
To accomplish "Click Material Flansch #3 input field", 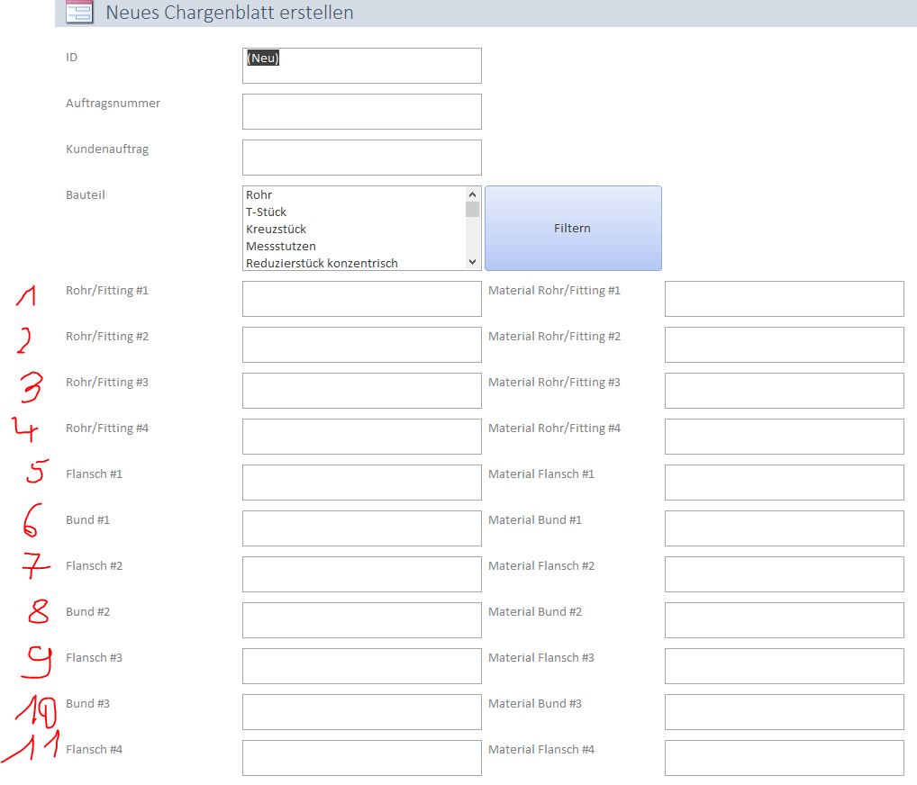I will click(785, 666).
